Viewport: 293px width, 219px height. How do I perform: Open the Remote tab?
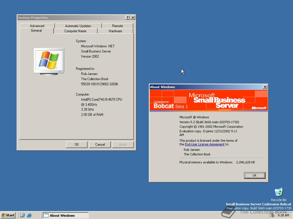click(117, 26)
